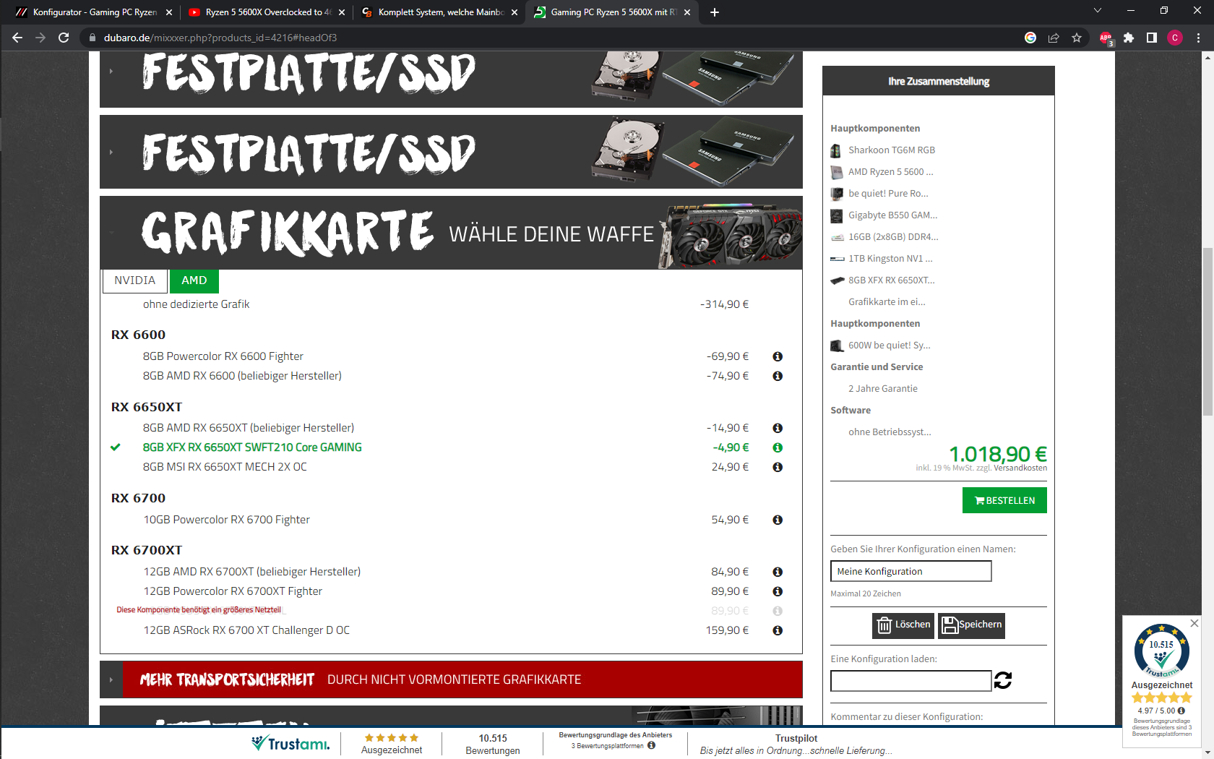1214x759 pixels.
Task: Open the profile avatar menu
Action: click(1175, 38)
